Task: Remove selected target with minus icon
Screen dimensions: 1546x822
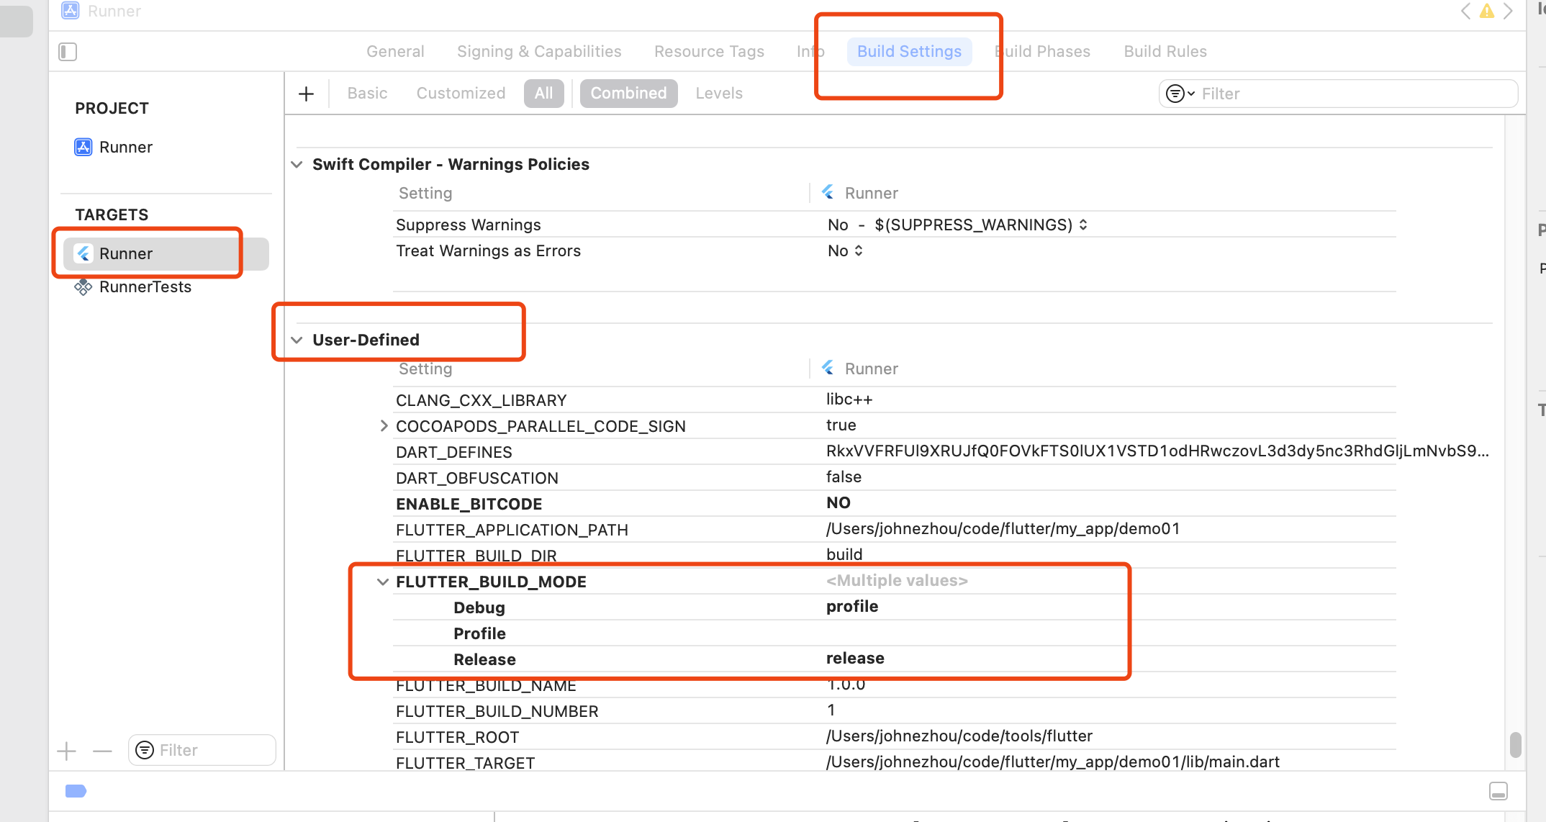Action: (x=102, y=751)
